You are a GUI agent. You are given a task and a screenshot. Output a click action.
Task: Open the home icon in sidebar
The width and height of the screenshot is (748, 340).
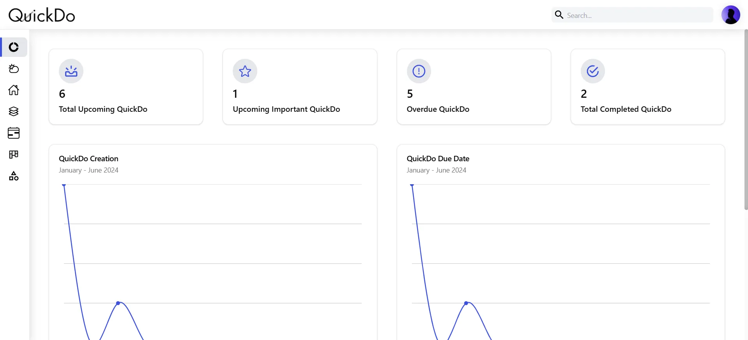pos(14,90)
